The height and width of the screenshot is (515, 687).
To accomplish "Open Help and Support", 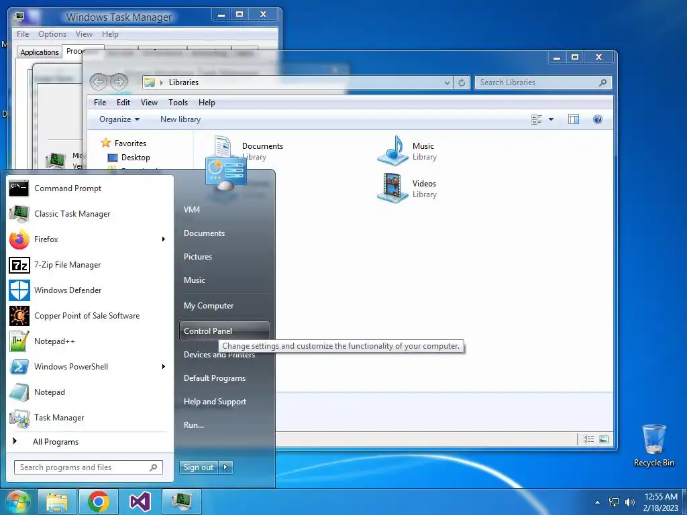I will 224,402.
